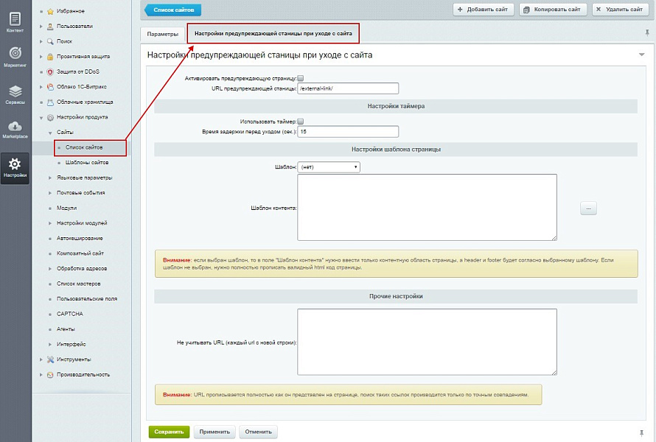Open the Marketplace cloud icon
The height and width of the screenshot is (442, 656).
pyautogui.click(x=15, y=126)
